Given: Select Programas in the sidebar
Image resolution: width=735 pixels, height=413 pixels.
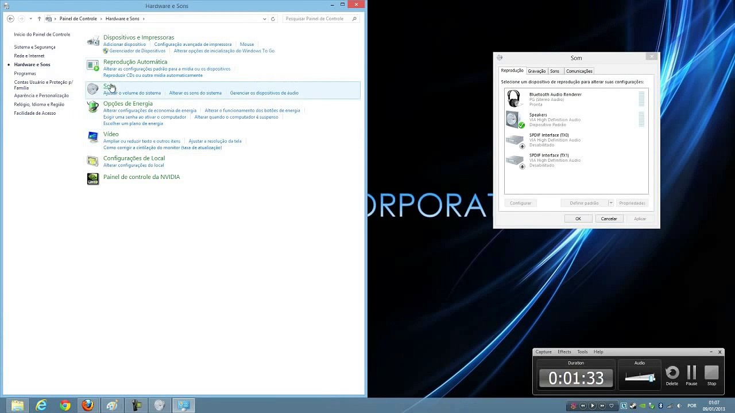Looking at the screenshot, I should (x=25, y=73).
